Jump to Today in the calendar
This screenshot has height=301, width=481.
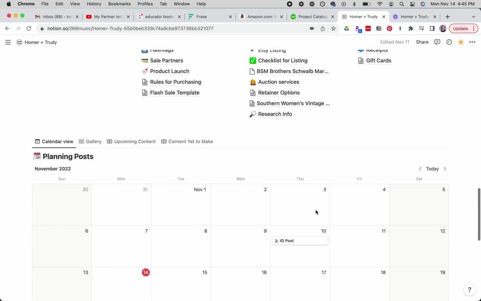432,169
